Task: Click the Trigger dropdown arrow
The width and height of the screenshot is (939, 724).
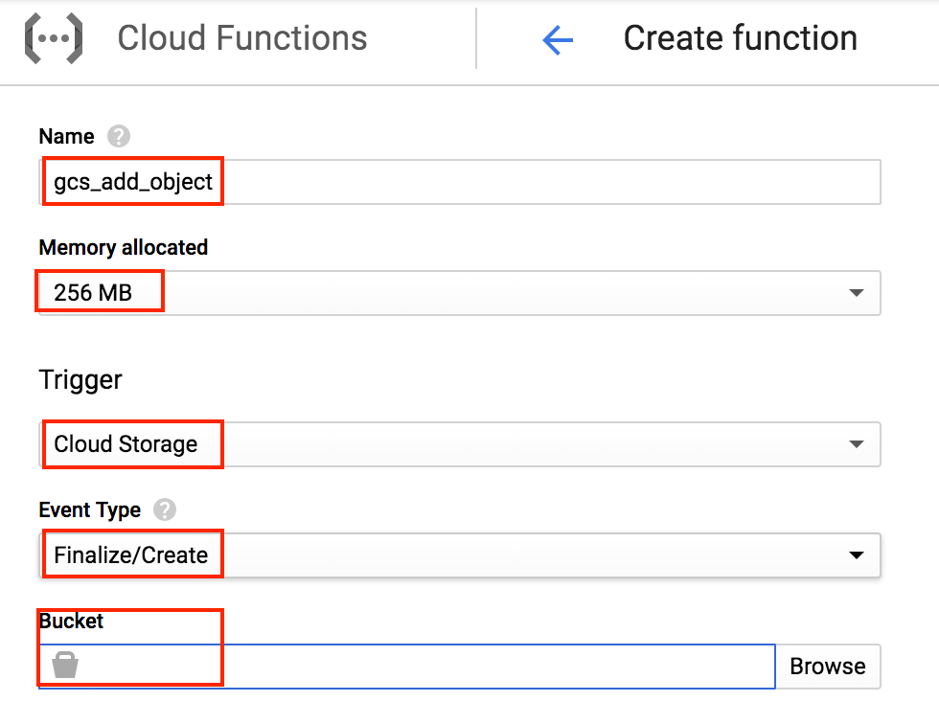Action: pos(857,444)
